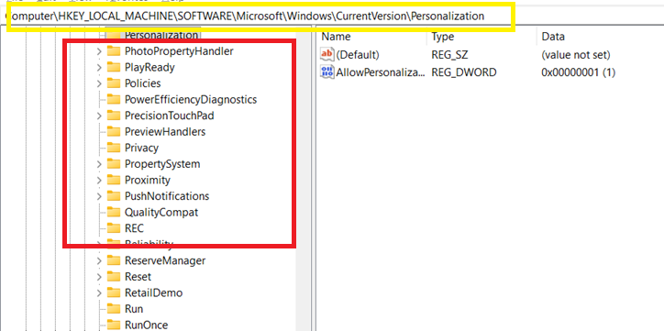Click the PrecisionTouchPad folder icon
This screenshot has height=331, width=664.
tap(114, 116)
